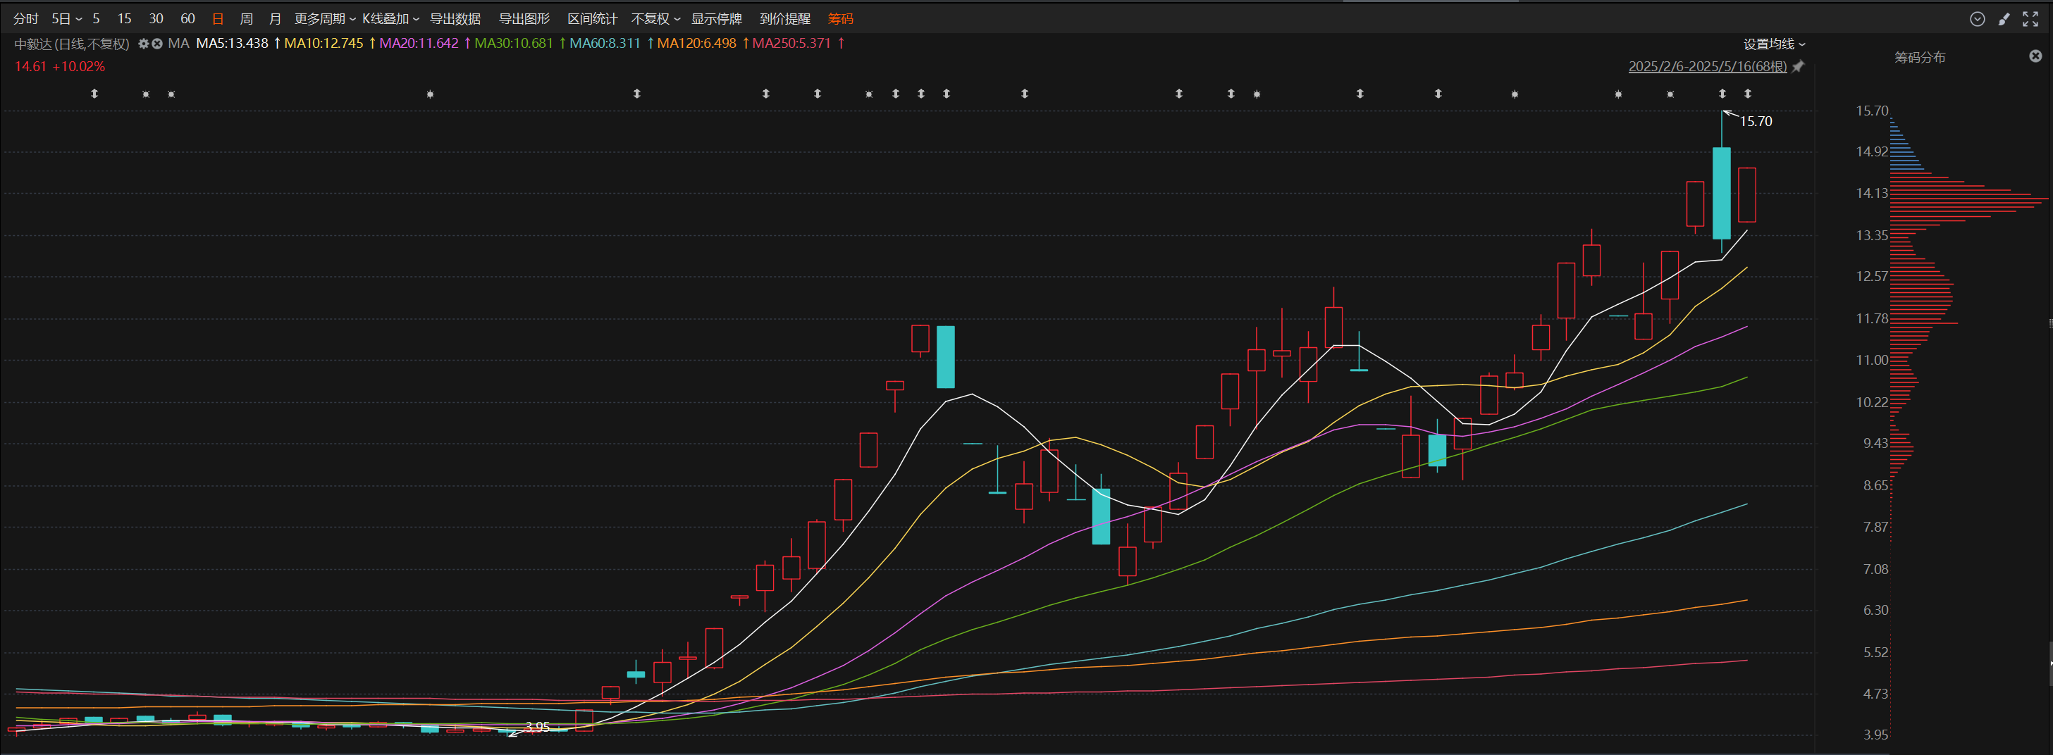Image resolution: width=2053 pixels, height=755 pixels.
Task: Click the first event marker above the candlesticks
Action: (x=94, y=94)
